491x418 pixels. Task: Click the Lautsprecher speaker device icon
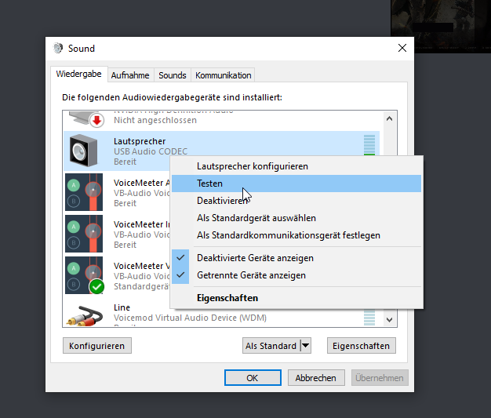point(83,150)
